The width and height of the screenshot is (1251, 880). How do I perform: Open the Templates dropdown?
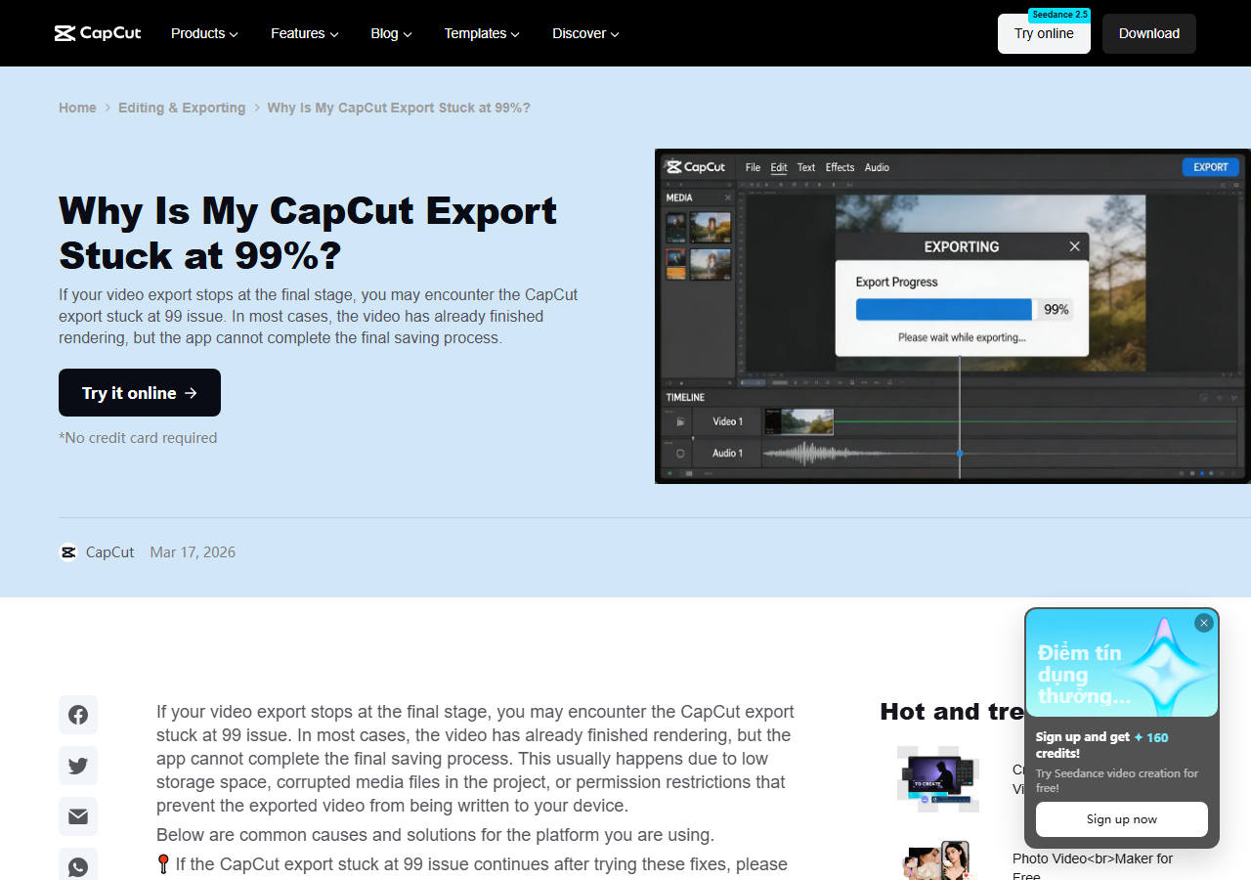point(482,33)
